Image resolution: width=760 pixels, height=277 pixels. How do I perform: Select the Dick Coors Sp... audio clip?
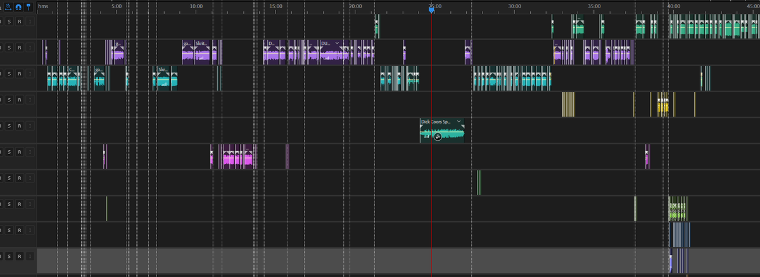click(x=442, y=130)
